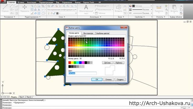Select the Rectangle tool in Рисование panel
193x109 pixels.
click(17, 9)
